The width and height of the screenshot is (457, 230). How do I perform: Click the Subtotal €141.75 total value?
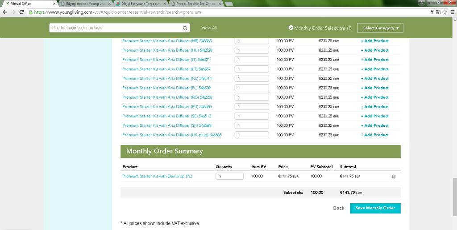(351, 193)
